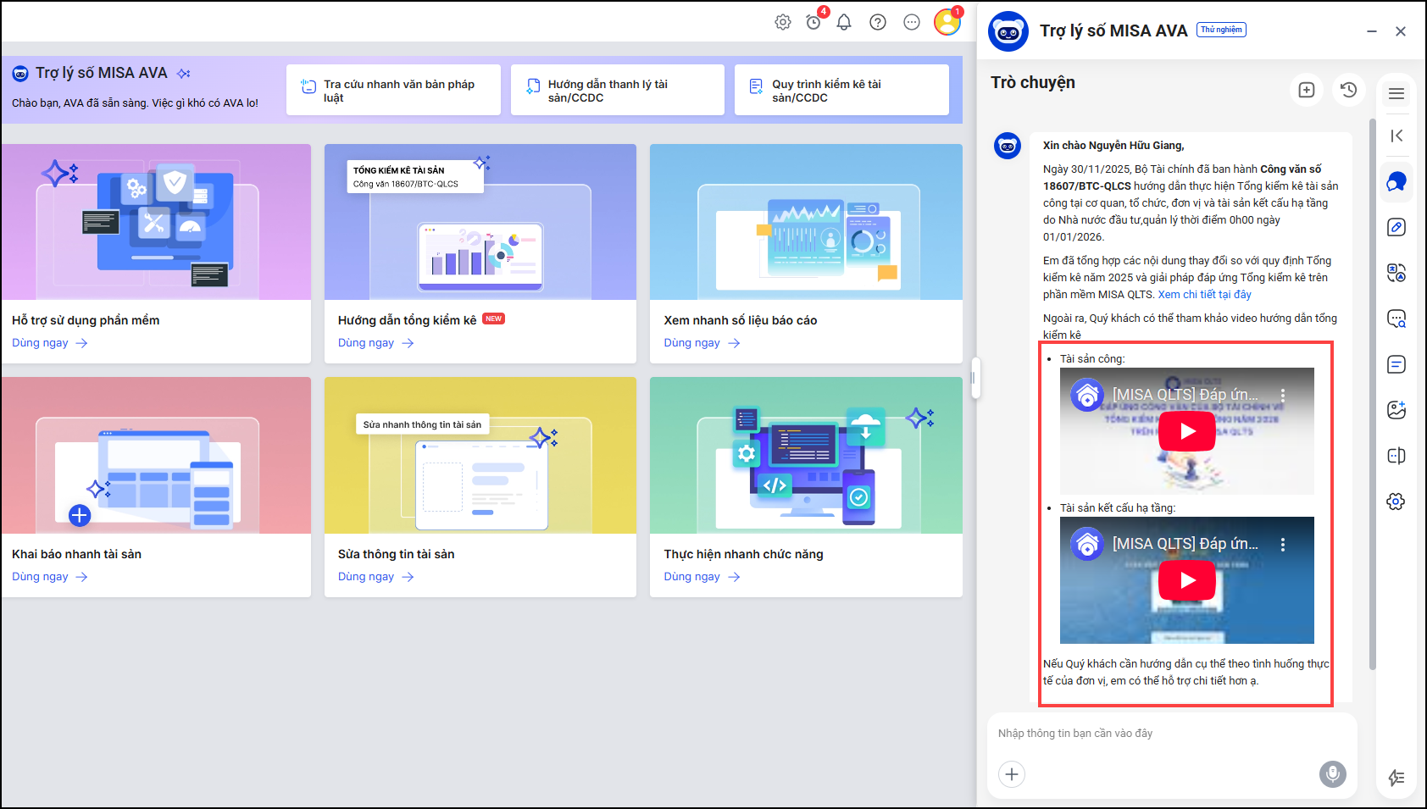Viewport: 1427px width, 809px height.
Task: Open chat history clock icon
Action: 1349,89
